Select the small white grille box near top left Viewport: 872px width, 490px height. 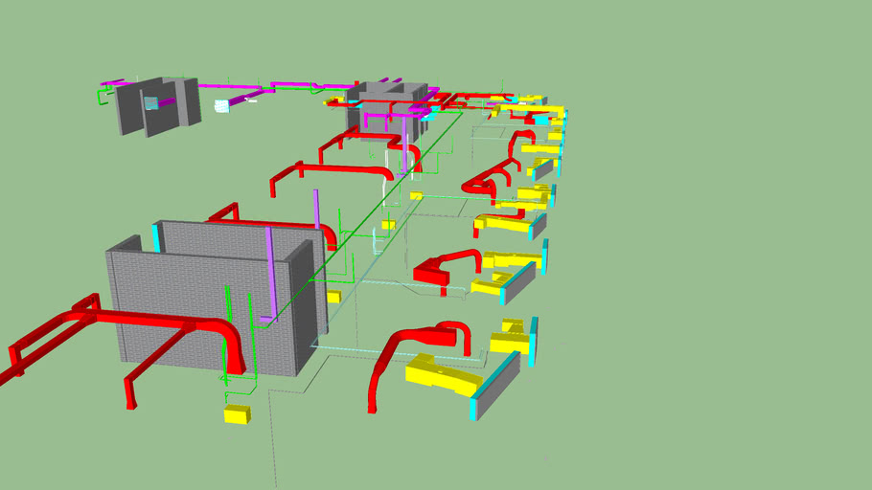coord(222,103)
